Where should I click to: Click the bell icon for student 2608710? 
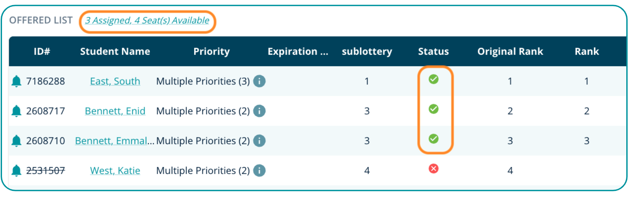16,141
